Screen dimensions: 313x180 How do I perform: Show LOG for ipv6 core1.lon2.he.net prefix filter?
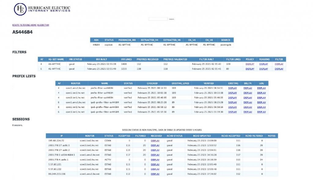(x=262, y=107)
